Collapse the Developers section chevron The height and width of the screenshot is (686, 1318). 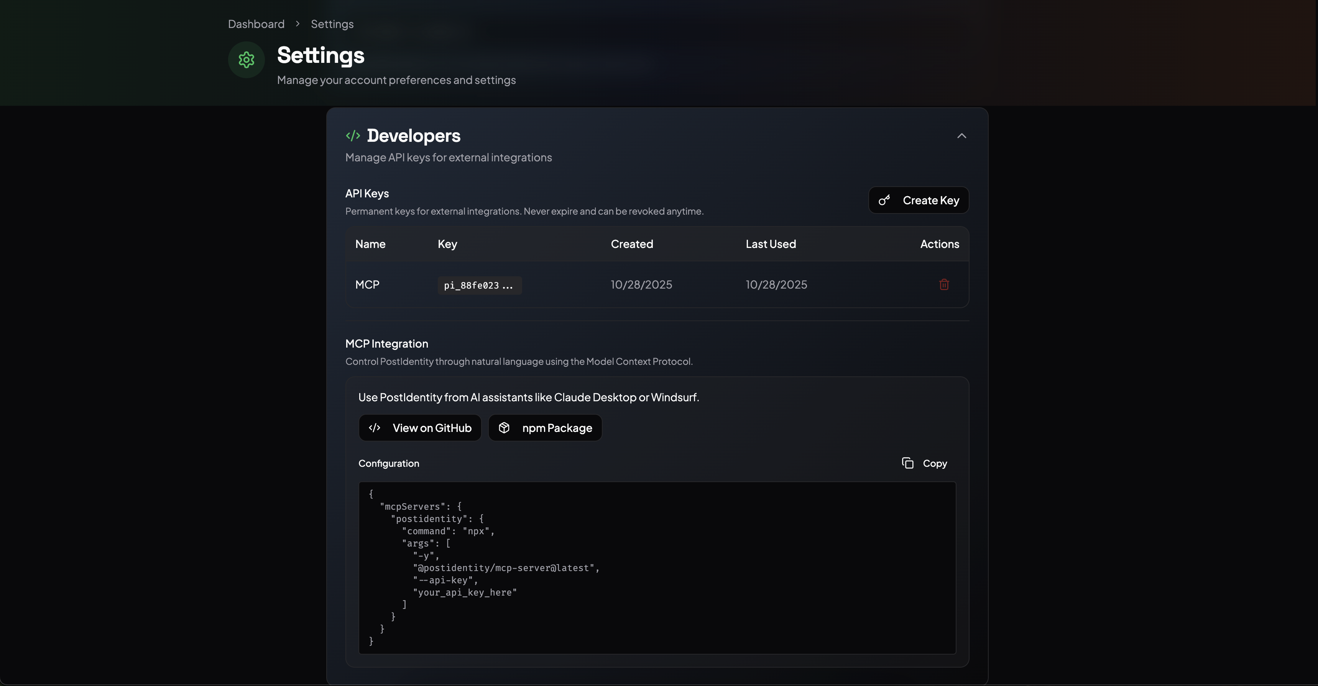coord(961,136)
